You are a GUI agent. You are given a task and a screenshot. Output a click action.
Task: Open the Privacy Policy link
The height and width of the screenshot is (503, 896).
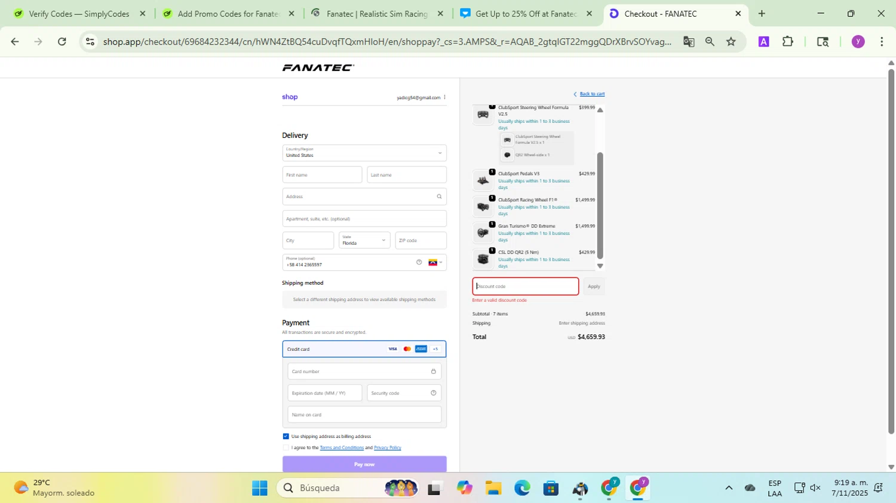(388, 448)
